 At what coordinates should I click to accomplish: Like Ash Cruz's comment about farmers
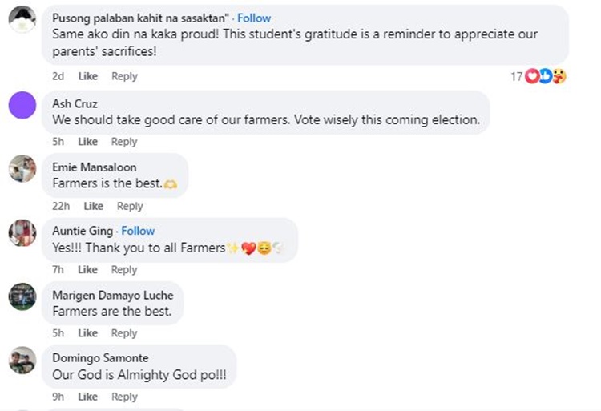coord(87,142)
